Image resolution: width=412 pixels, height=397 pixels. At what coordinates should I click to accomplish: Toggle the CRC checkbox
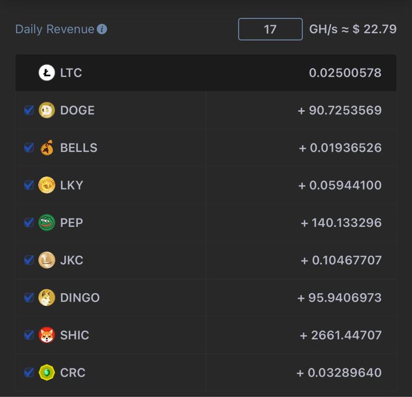pos(29,372)
